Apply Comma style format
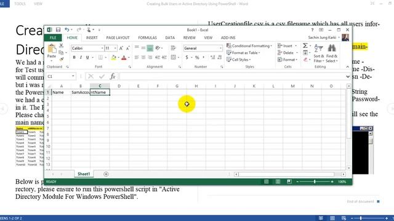Screen dimensions: 394x221 (x=204, y=57)
